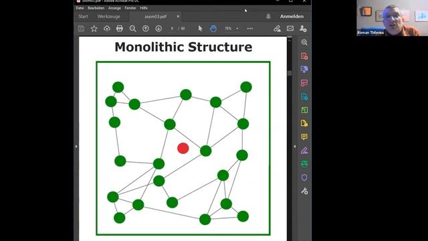Open the green Scan and OCR tool

click(304, 163)
